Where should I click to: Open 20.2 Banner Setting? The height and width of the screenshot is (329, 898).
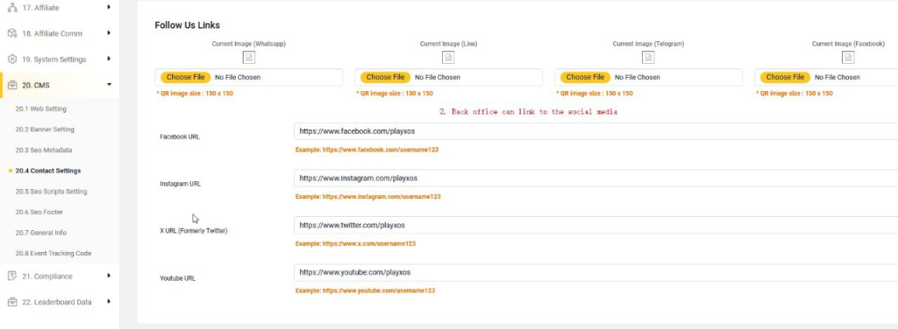(x=45, y=129)
